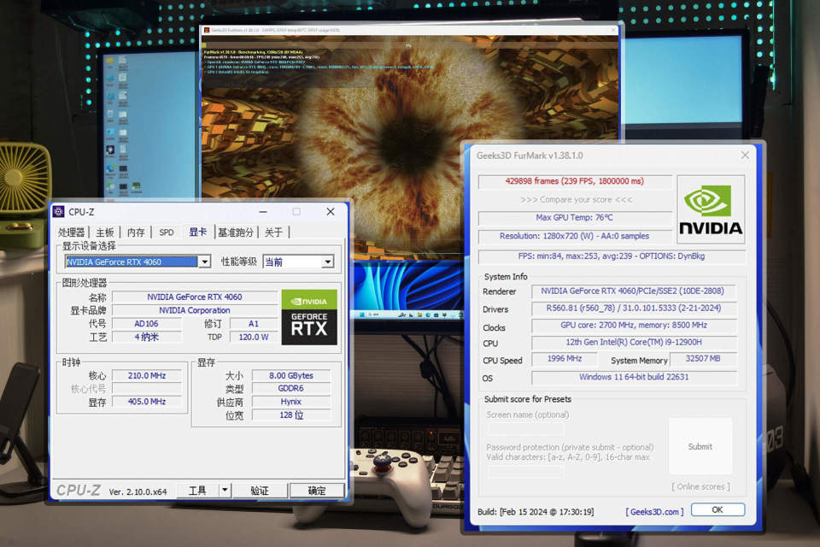820x547 pixels.
Task: Click the empty 核心代号 field
Action: pos(147,389)
